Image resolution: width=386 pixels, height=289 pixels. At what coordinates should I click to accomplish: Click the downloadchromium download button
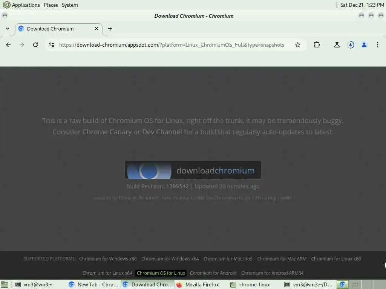193,170
